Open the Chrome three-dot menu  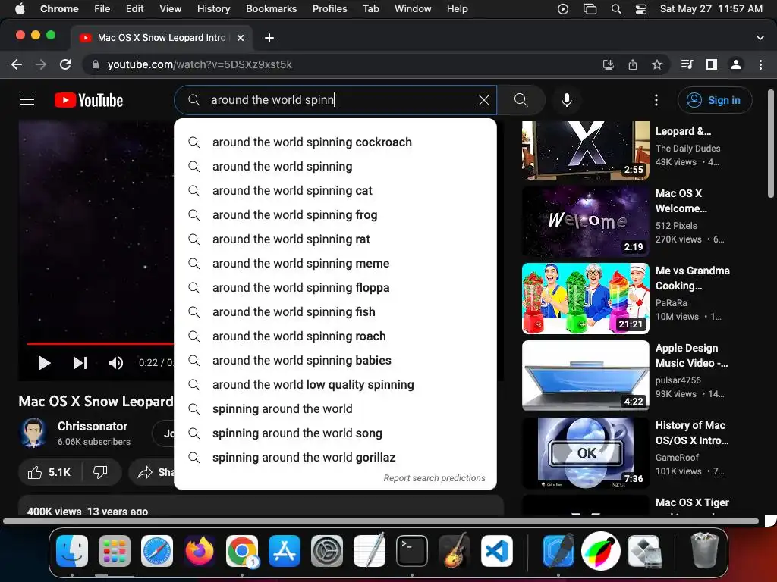coord(760,64)
